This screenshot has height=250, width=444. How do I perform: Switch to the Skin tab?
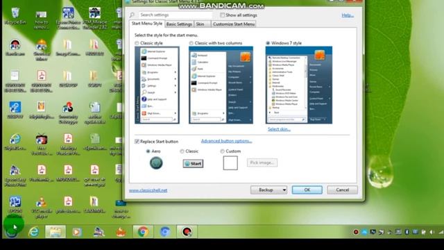[203, 24]
